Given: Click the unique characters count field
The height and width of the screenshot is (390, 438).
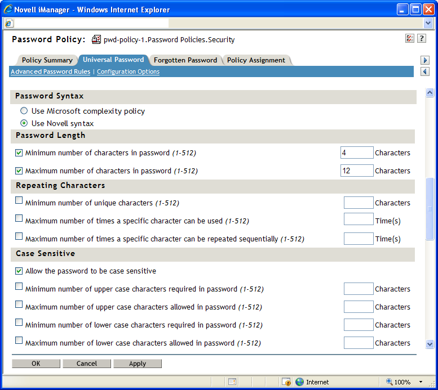Looking at the screenshot, I should click(359, 203).
